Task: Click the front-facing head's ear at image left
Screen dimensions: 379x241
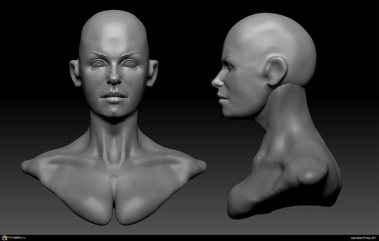Action: pos(75,73)
